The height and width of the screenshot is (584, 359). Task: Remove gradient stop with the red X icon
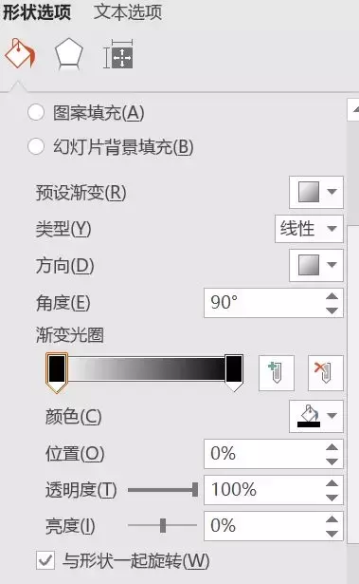click(x=325, y=373)
